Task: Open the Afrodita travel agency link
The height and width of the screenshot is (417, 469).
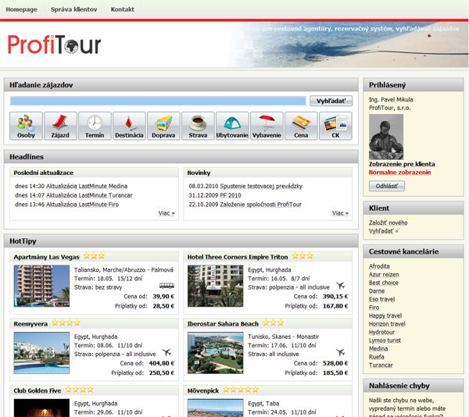Action: [379, 266]
